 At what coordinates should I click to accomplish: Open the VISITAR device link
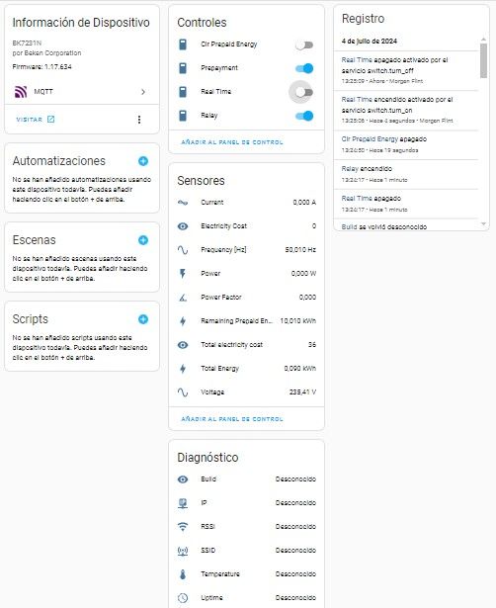tap(36, 120)
